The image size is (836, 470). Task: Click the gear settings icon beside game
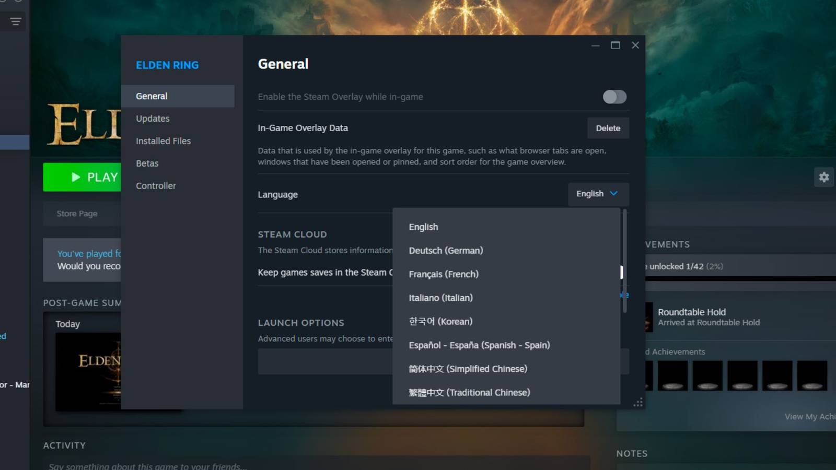824,177
